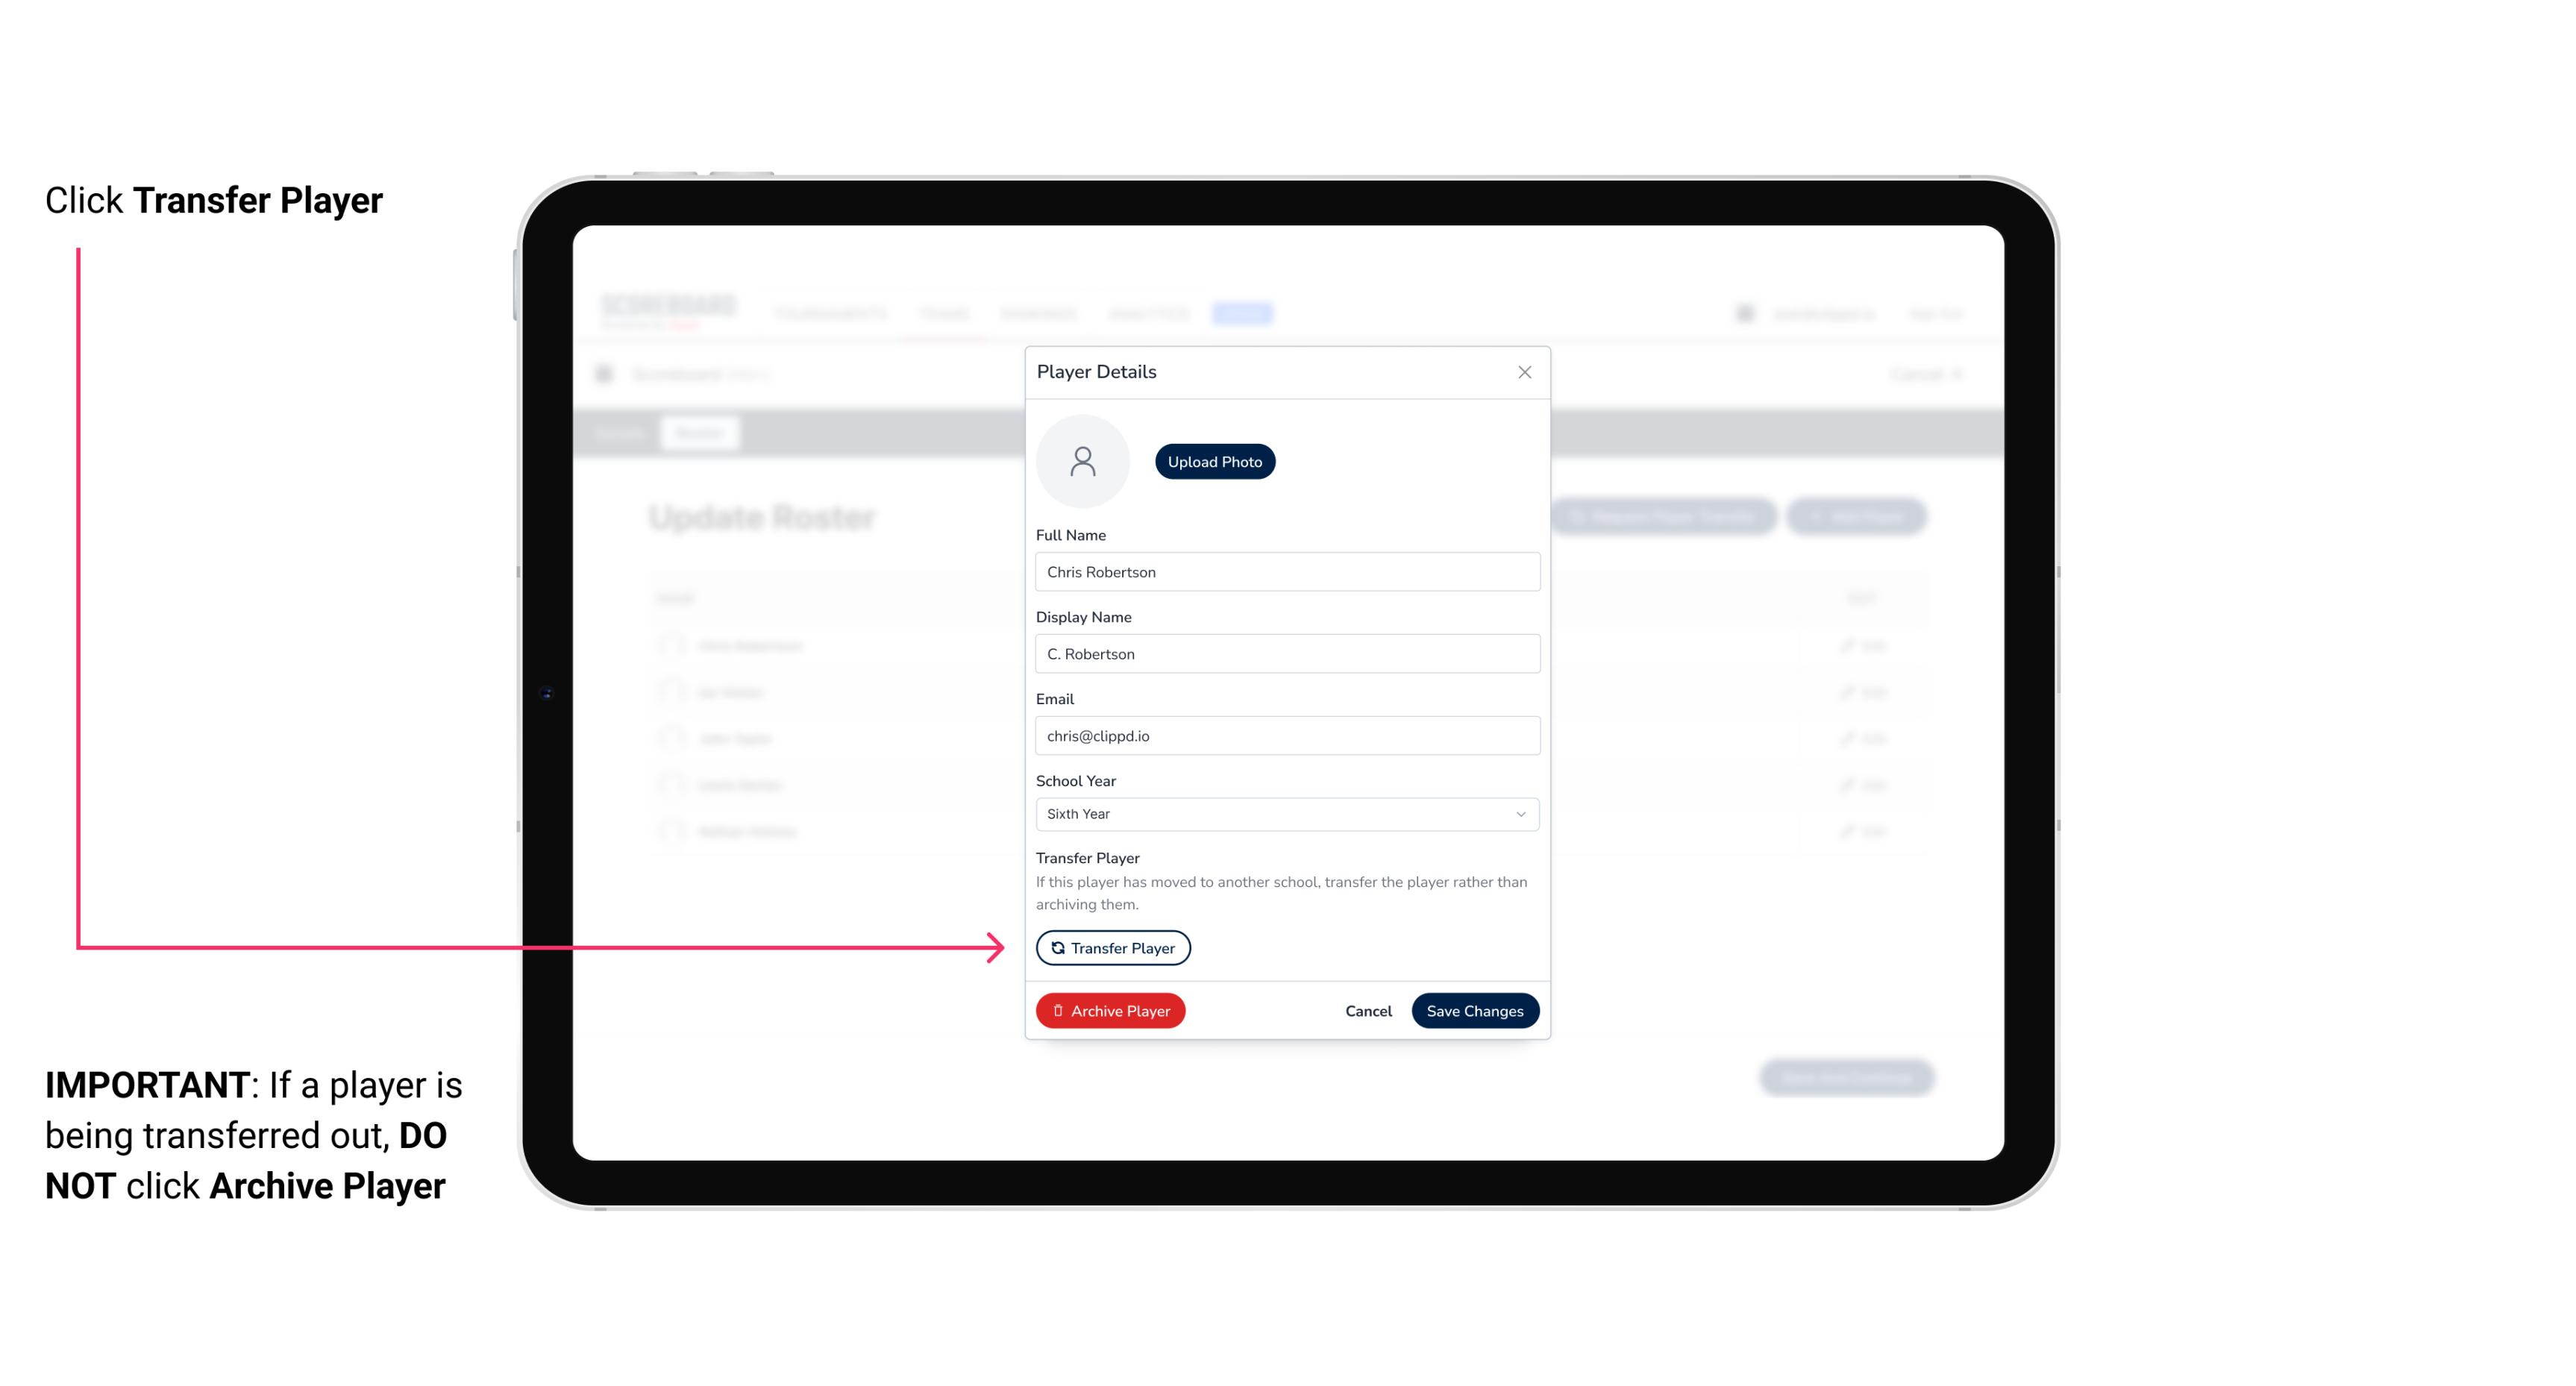Viewport: 2576px width, 1386px height.
Task: Click the Display Name input field
Action: pos(1287,652)
